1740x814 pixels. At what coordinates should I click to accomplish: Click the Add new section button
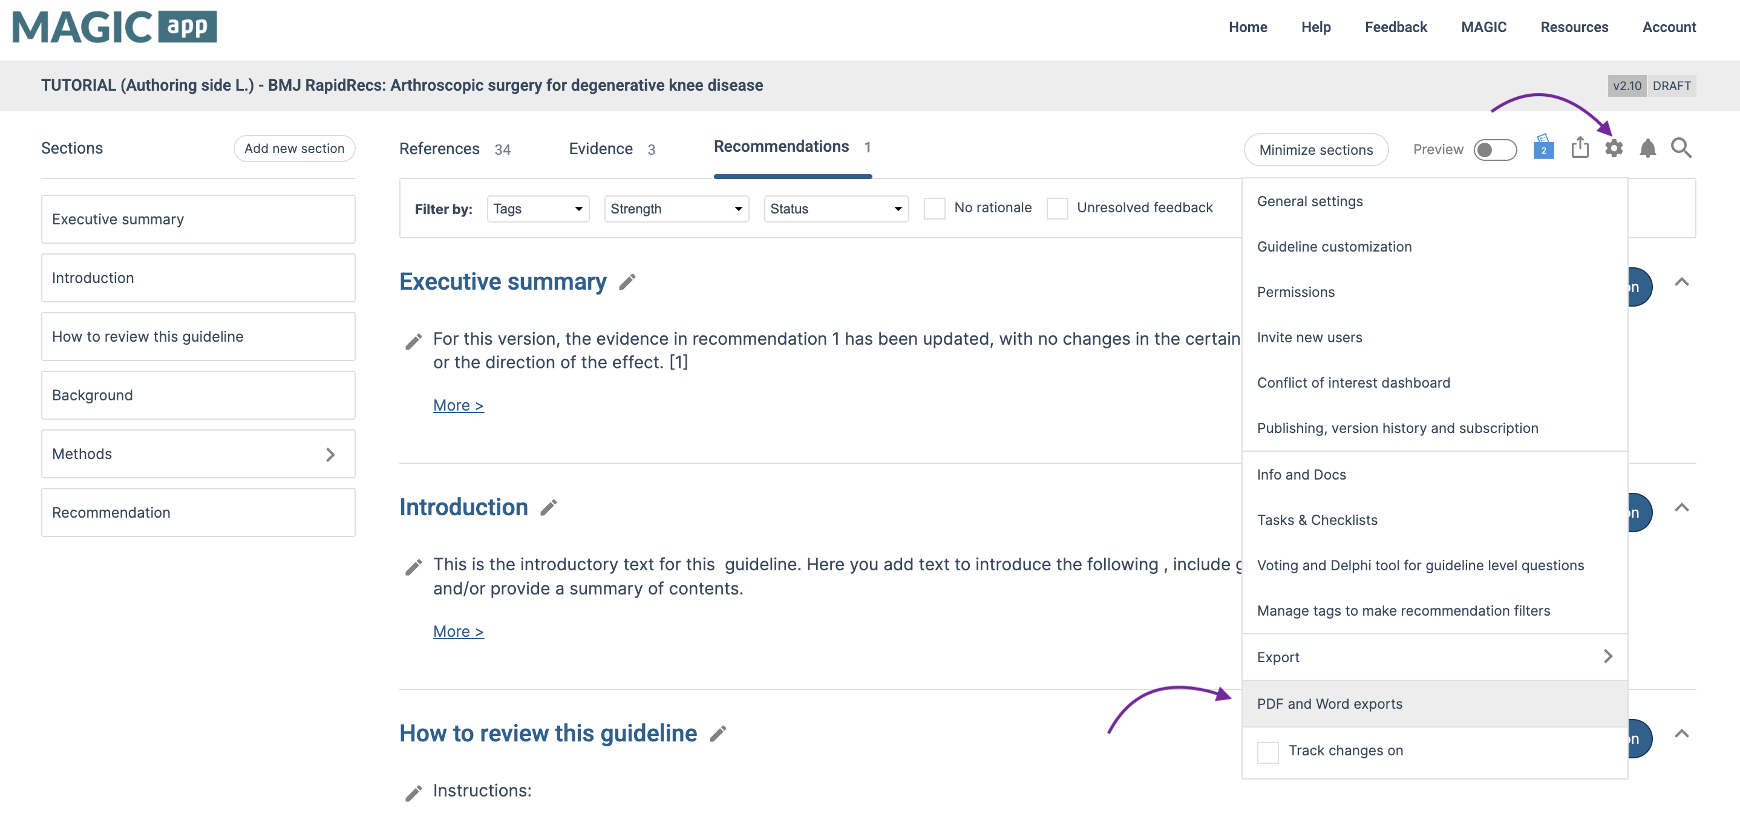295,149
